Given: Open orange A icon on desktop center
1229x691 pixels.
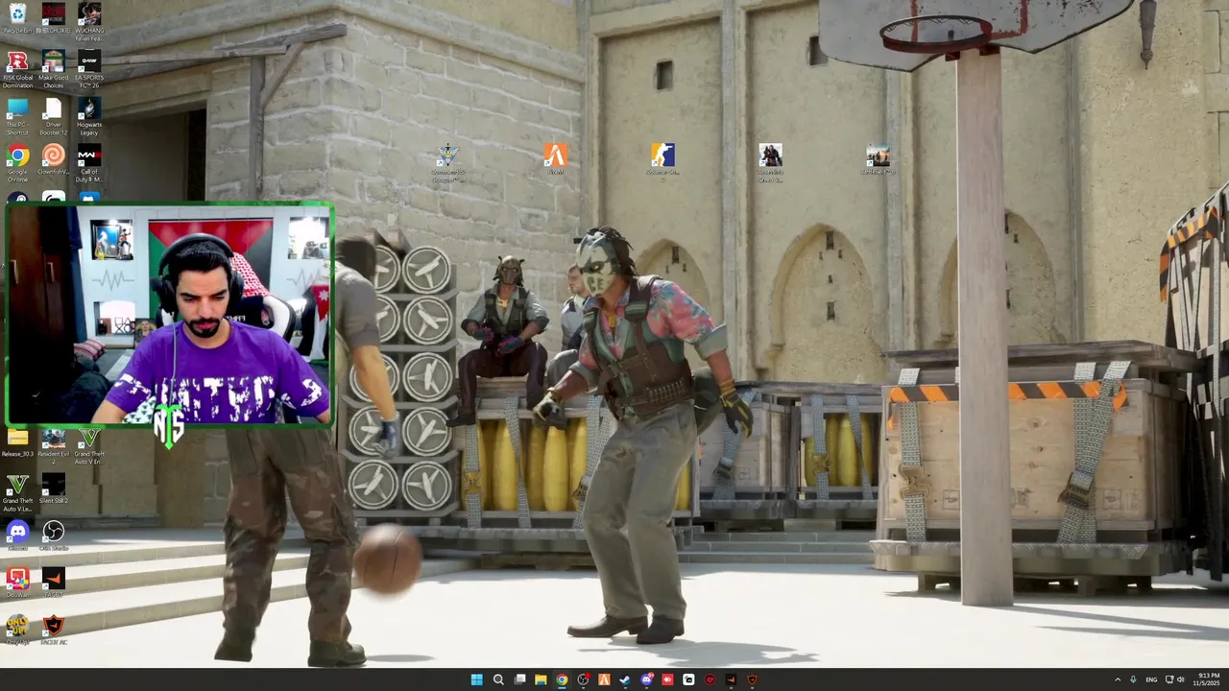Looking at the screenshot, I should coord(556,158).
